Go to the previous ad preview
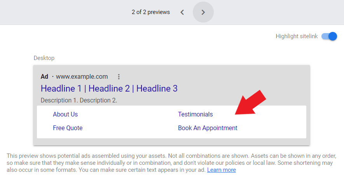This screenshot has height=180, width=344. coord(182,12)
